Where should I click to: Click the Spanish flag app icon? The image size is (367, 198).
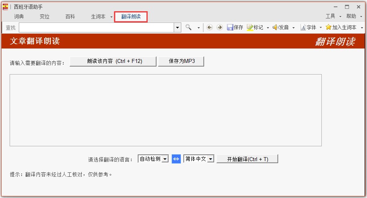[5, 7]
